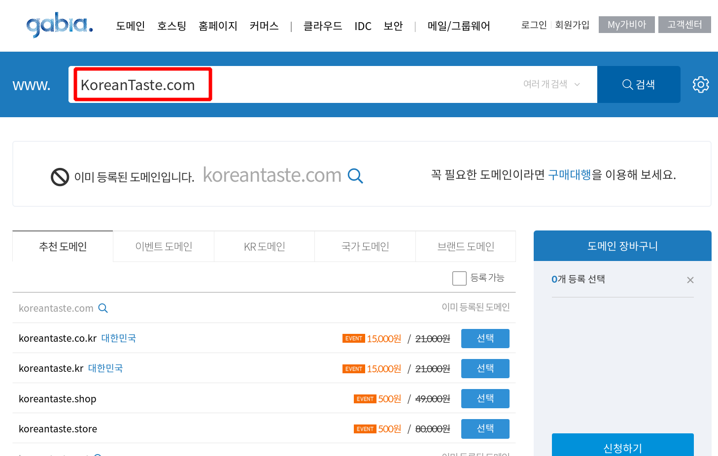
Task: Click the koreantaste.store domain name
Action: (x=58, y=429)
